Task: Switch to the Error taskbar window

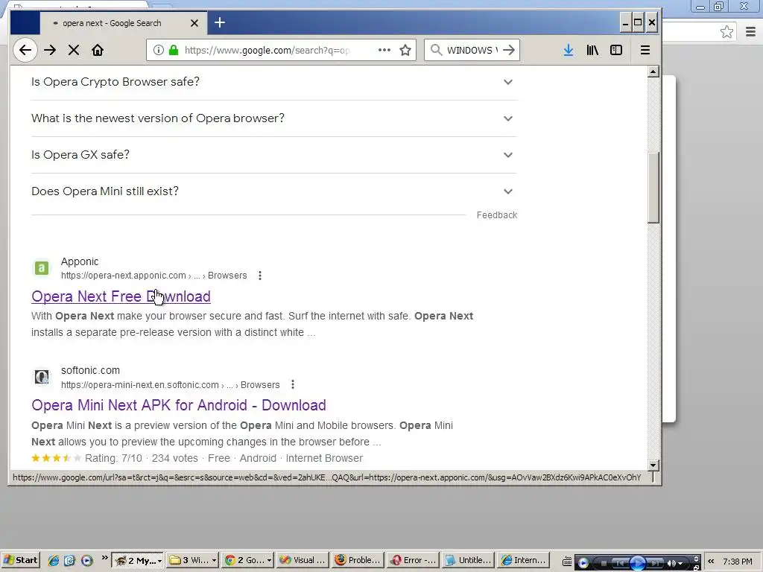Action: pyautogui.click(x=413, y=560)
